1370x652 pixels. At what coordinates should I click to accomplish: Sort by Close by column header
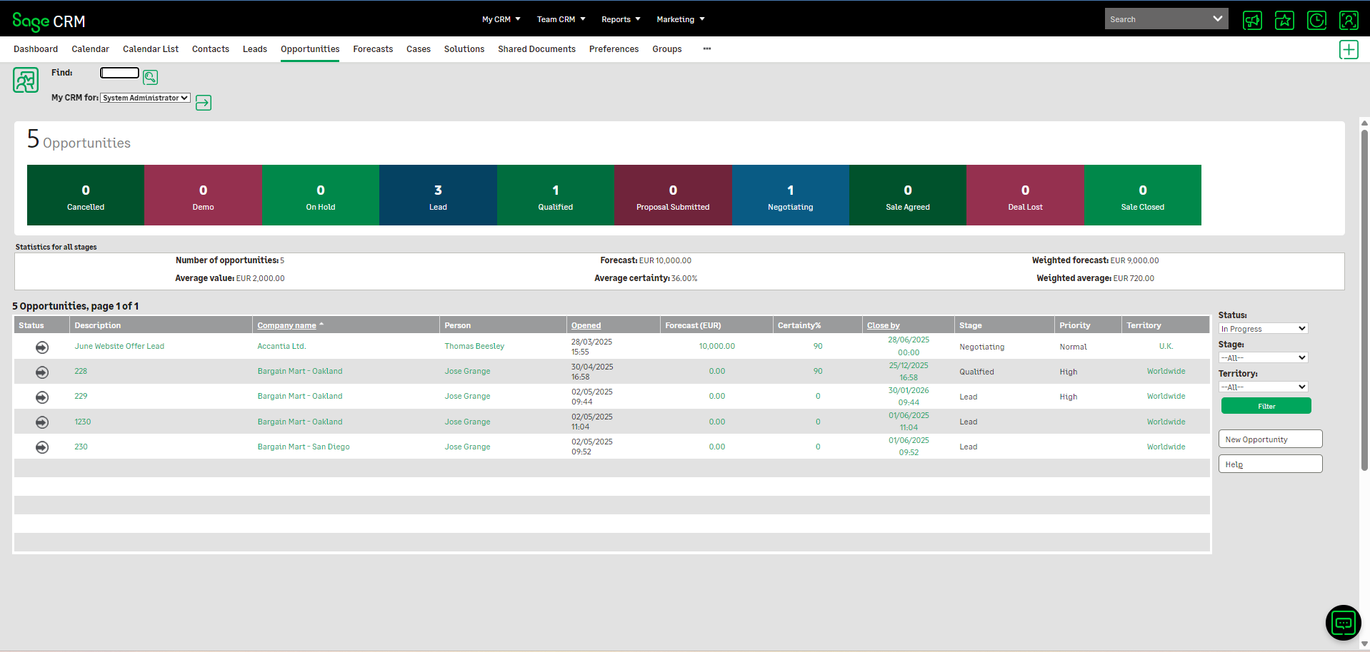[883, 325]
